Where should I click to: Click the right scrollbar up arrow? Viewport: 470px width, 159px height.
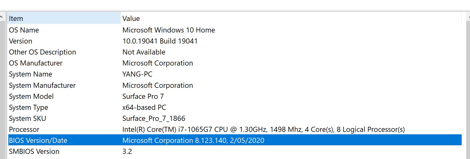(468, 17)
